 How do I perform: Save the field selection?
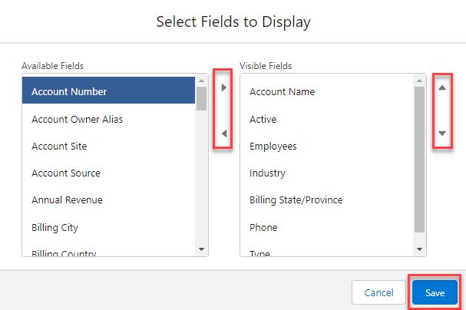click(435, 293)
